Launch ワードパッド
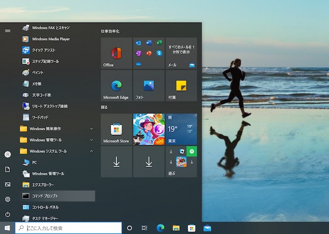This screenshot has height=234, width=329. click(x=57, y=118)
